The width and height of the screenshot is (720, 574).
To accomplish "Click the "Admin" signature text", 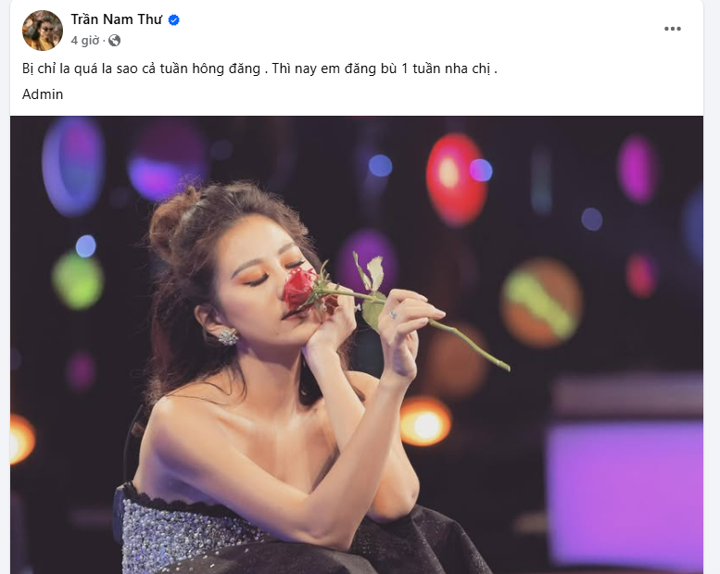I will tap(43, 94).
